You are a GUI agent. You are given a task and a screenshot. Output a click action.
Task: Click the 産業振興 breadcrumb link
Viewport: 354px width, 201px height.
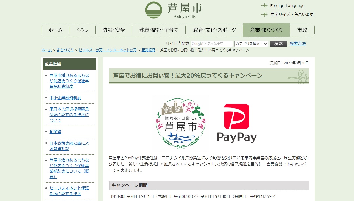click(x=148, y=50)
